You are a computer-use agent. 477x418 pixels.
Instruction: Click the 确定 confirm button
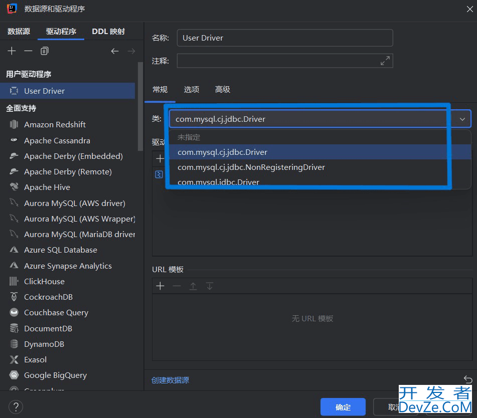(343, 407)
